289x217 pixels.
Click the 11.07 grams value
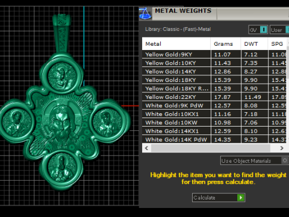click(x=222, y=54)
